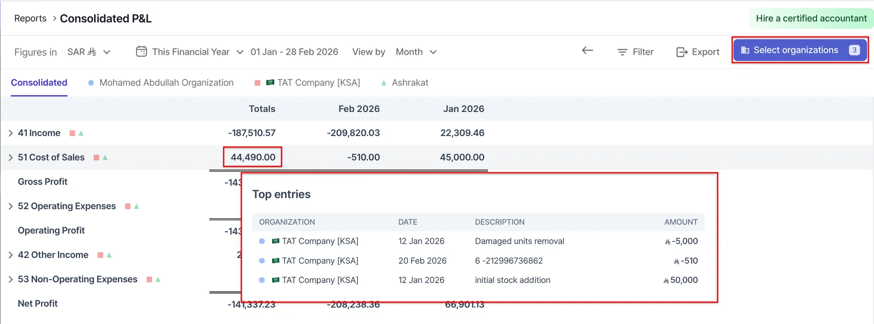The image size is (874, 324).
Task: Switch to Mohamed Abdullah Organization tab
Action: pyautogui.click(x=166, y=83)
